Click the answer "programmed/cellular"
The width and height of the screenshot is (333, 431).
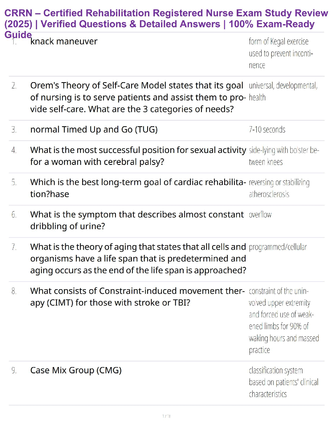(x=278, y=247)
